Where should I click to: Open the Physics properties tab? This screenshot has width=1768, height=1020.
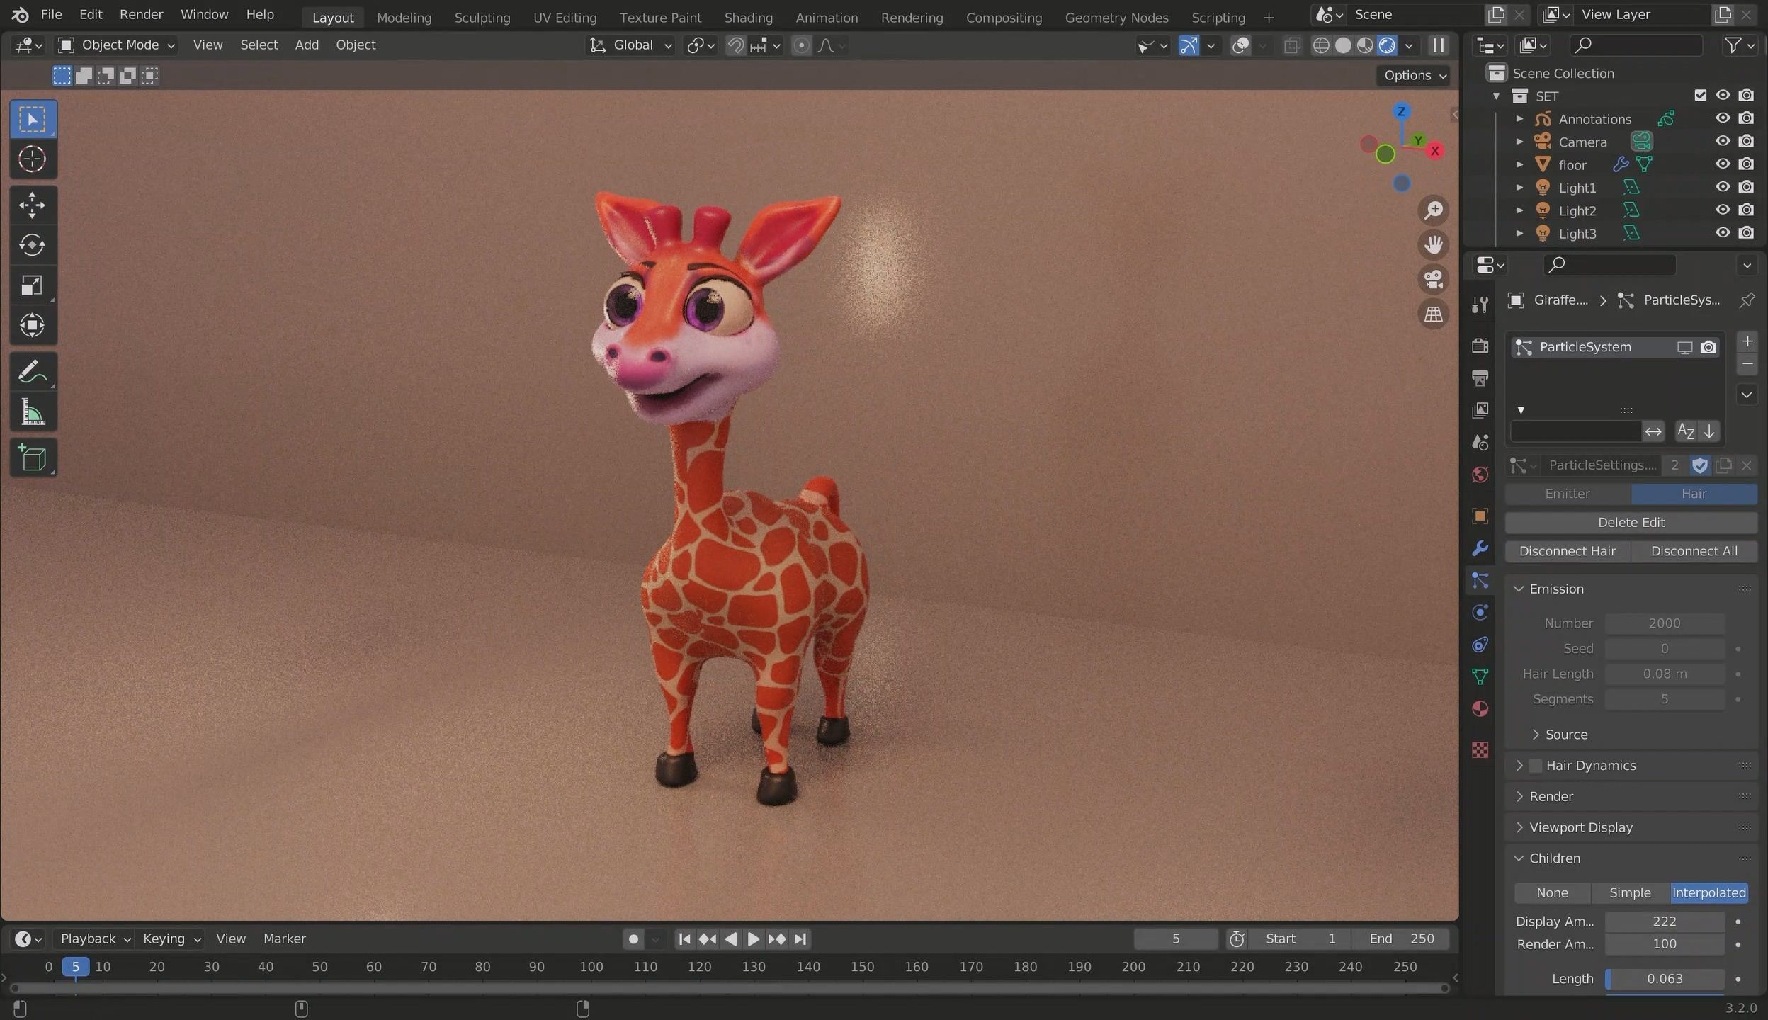point(1480,613)
